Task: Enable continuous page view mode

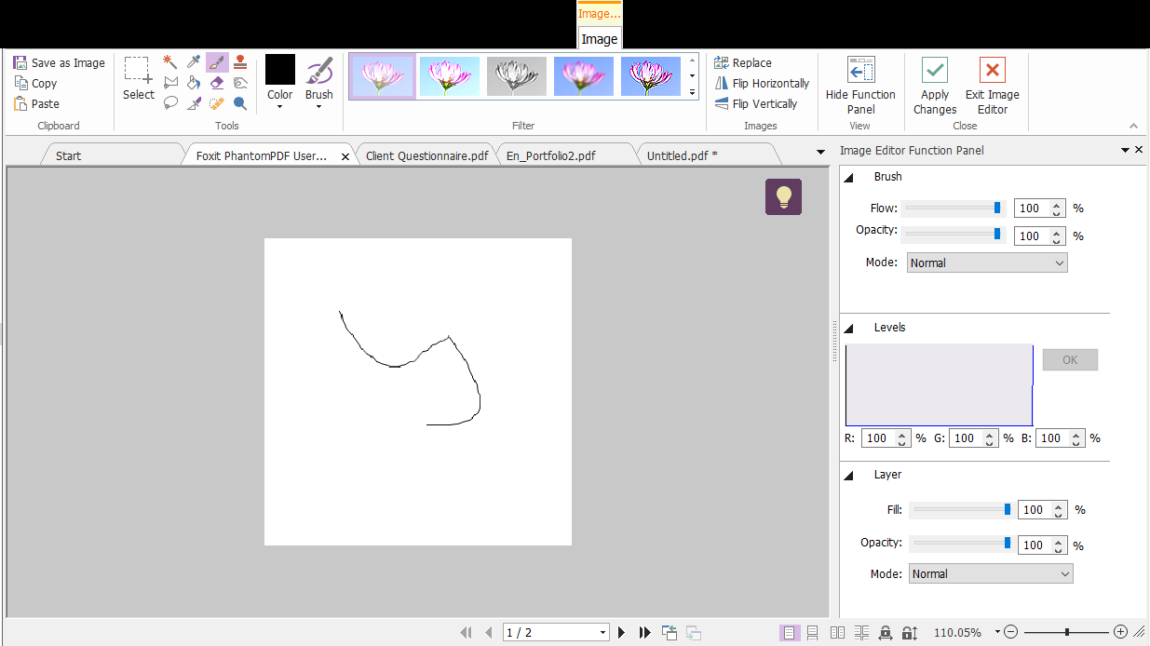Action: click(813, 633)
